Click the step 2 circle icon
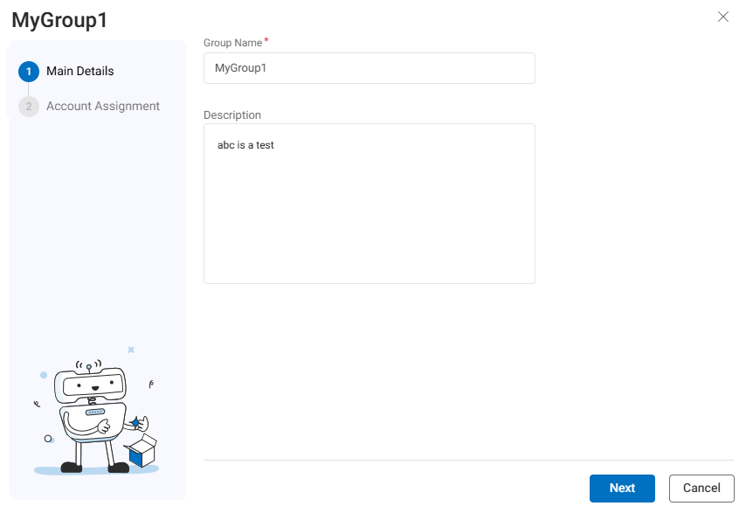The image size is (746, 513). tap(28, 107)
